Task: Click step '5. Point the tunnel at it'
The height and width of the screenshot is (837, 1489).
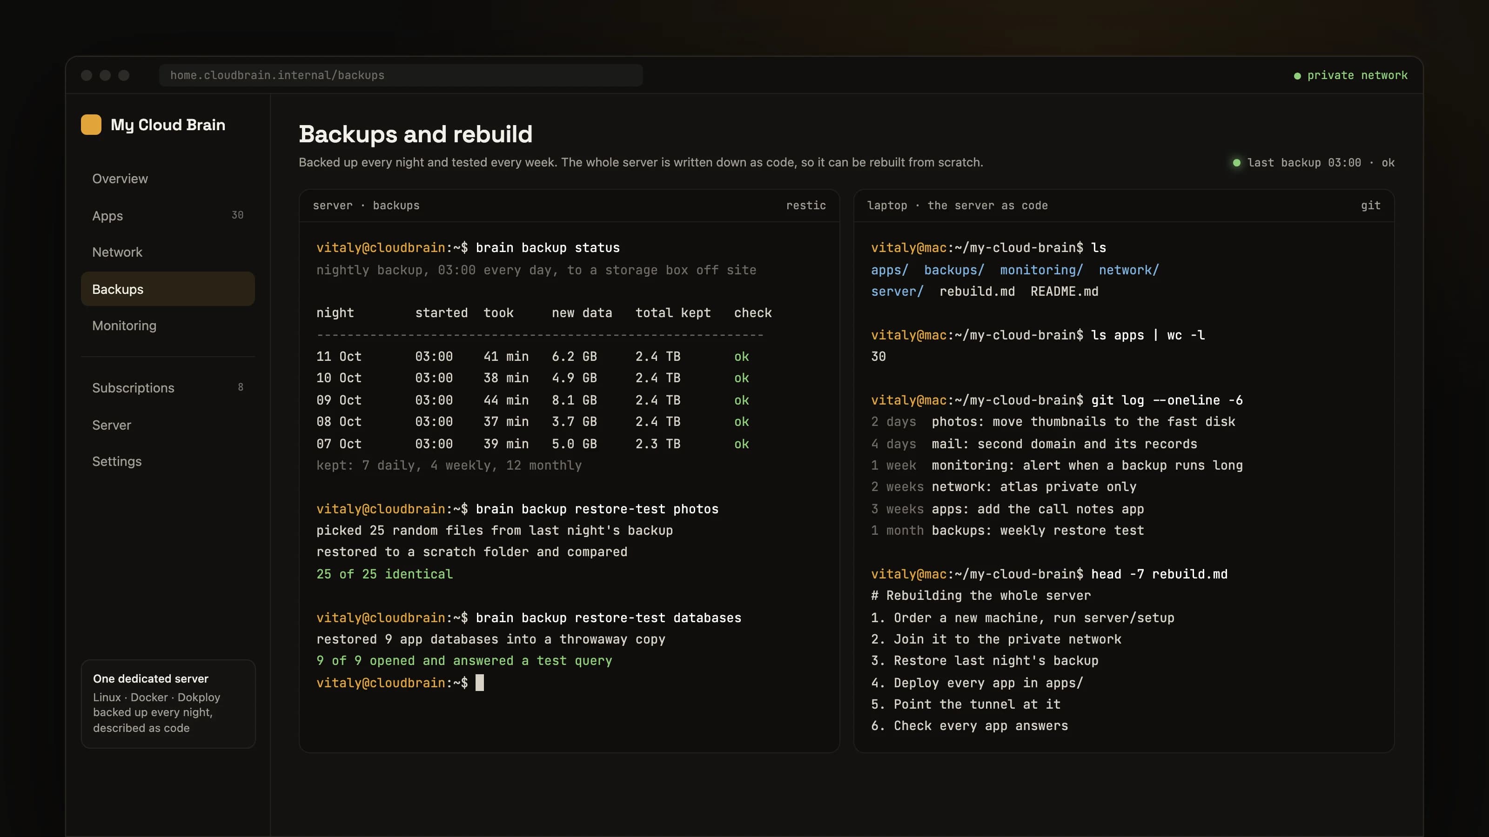Action: 966,704
